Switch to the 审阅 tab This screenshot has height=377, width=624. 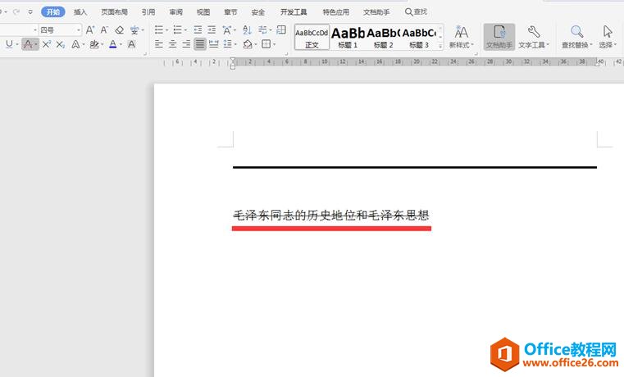pyautogui.click(x=176, y=12)
